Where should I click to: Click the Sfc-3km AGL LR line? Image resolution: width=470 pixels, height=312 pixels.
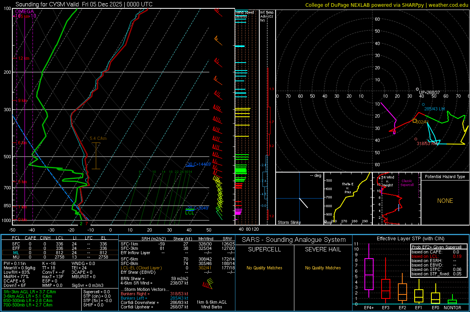[30, 292]
